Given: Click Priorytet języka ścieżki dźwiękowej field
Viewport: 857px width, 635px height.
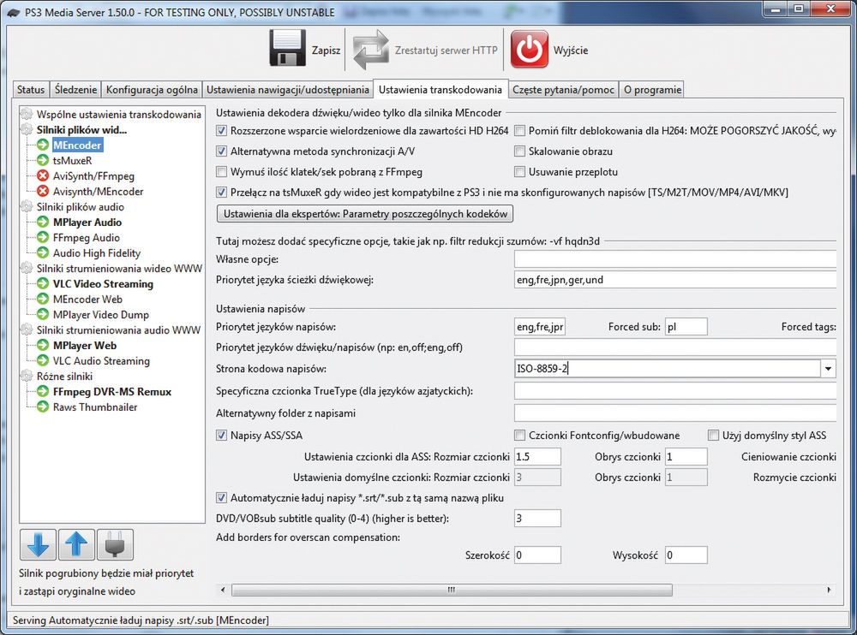Looking at the screenshot, I should click(x=675, y=280).
